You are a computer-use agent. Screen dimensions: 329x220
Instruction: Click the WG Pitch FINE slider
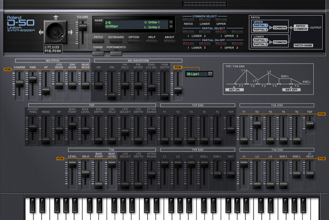coord(33,79)
